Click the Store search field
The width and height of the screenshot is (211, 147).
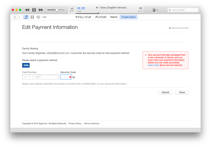[183, 10]
